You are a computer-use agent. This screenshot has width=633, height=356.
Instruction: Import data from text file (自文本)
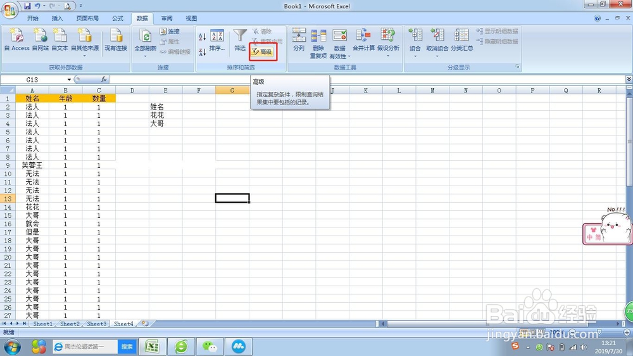[60, 40]
